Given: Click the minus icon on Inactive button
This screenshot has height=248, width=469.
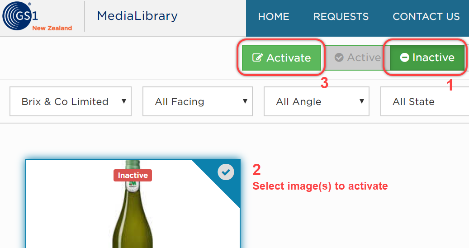Looking at the screenshot, I should pos(404,57).
